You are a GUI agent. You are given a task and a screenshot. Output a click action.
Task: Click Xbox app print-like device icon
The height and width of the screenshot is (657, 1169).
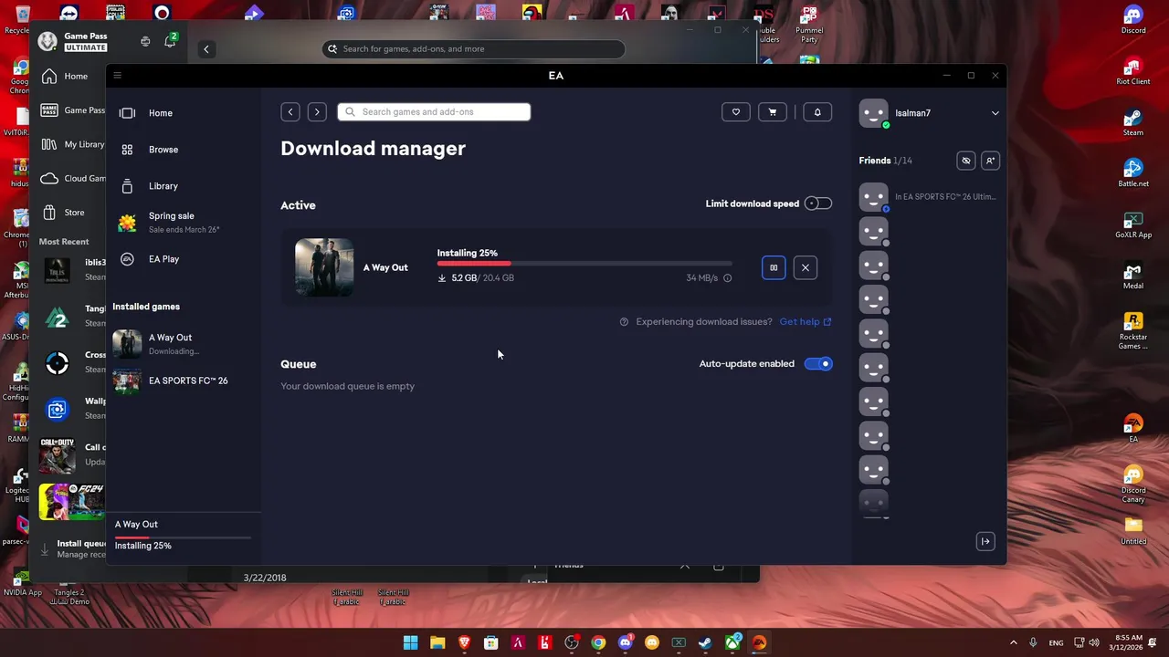pyautogui.click(x=145, y=41)
